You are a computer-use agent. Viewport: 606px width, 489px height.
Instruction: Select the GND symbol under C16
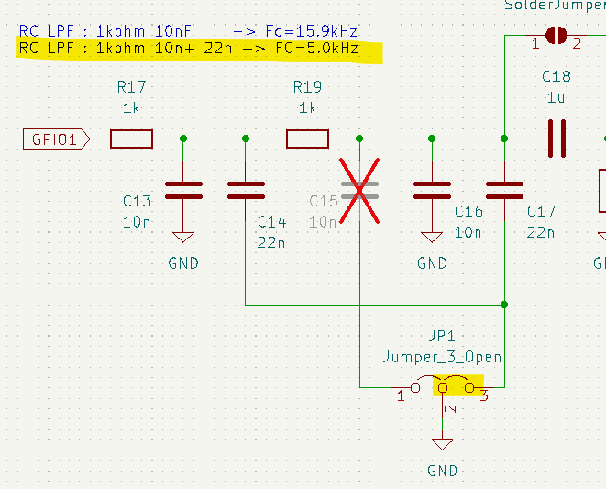tap(432, 237)
